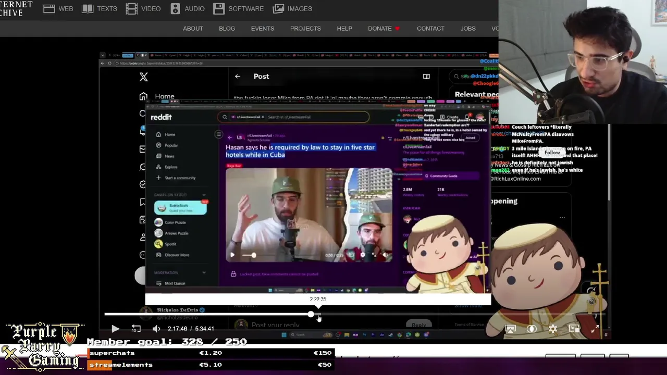Screen dimensions: 667x375
Task: Open the HELP menu item
Action: 344,28
